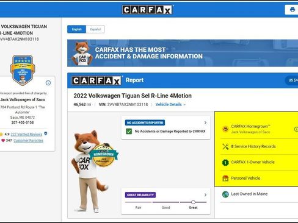Viewport: 298px width, 223px height.
Task: Click the CARFAX logo in the top header
Action: tap(148, 10)
